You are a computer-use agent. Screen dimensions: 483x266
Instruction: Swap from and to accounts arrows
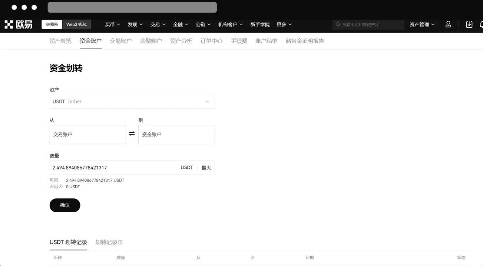coord(132,134)
